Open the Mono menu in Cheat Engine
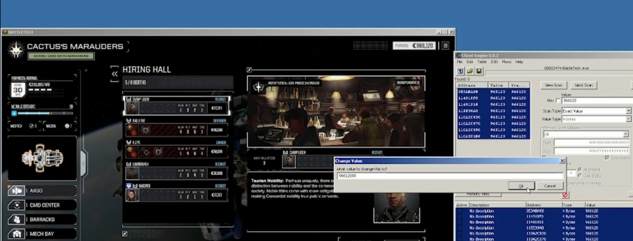The image size is (633, 241). click(506, 62)
